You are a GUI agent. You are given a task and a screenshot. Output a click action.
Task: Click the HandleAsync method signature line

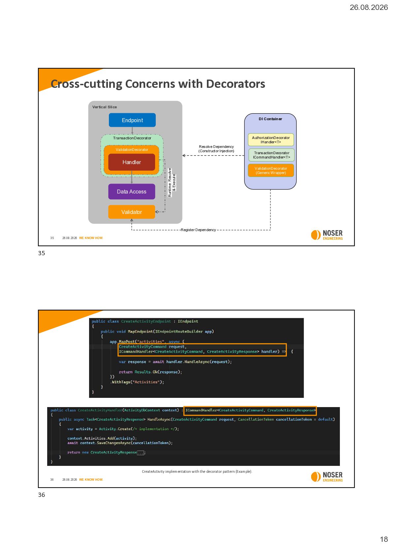(x=197, y=420)
